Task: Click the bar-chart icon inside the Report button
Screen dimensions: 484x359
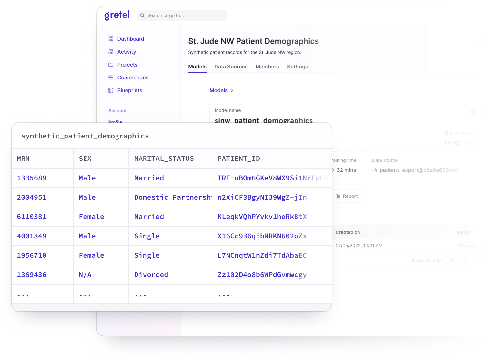Action: [x=337, y=196]
